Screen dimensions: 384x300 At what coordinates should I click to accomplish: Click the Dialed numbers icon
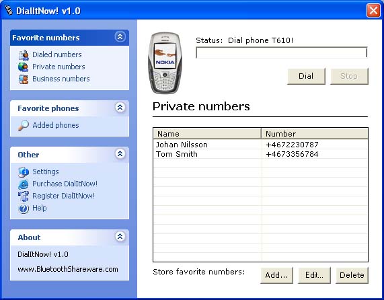click(24, 55)
